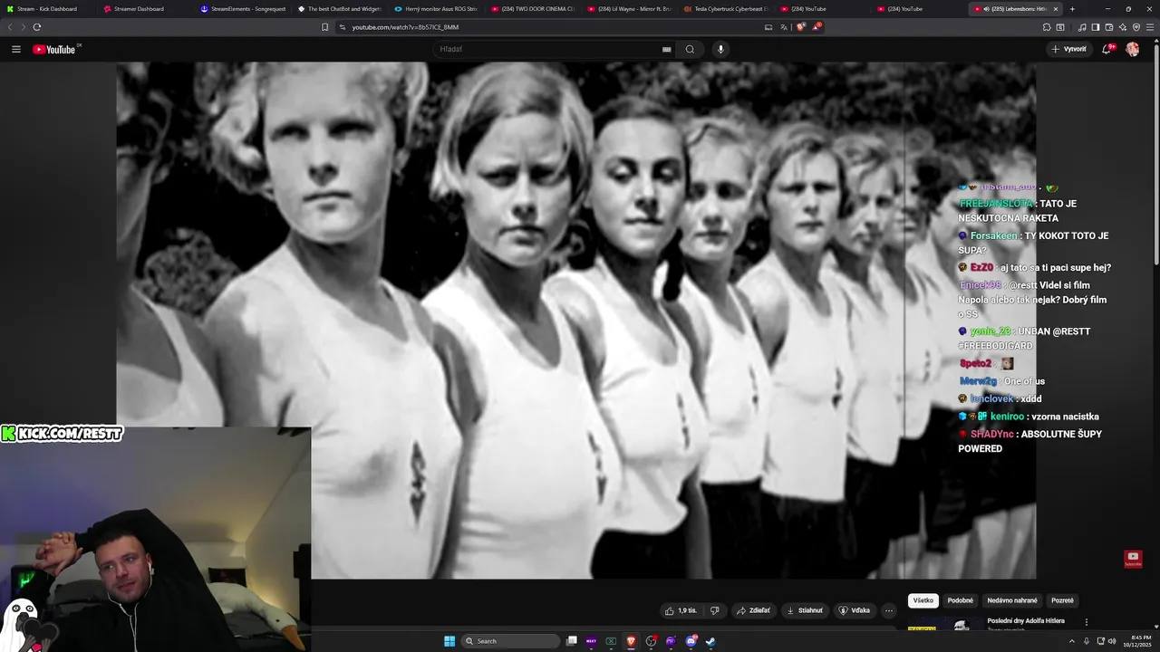Open the picture-in-picture icon in address bar
1160x652 pixels.
768,27
